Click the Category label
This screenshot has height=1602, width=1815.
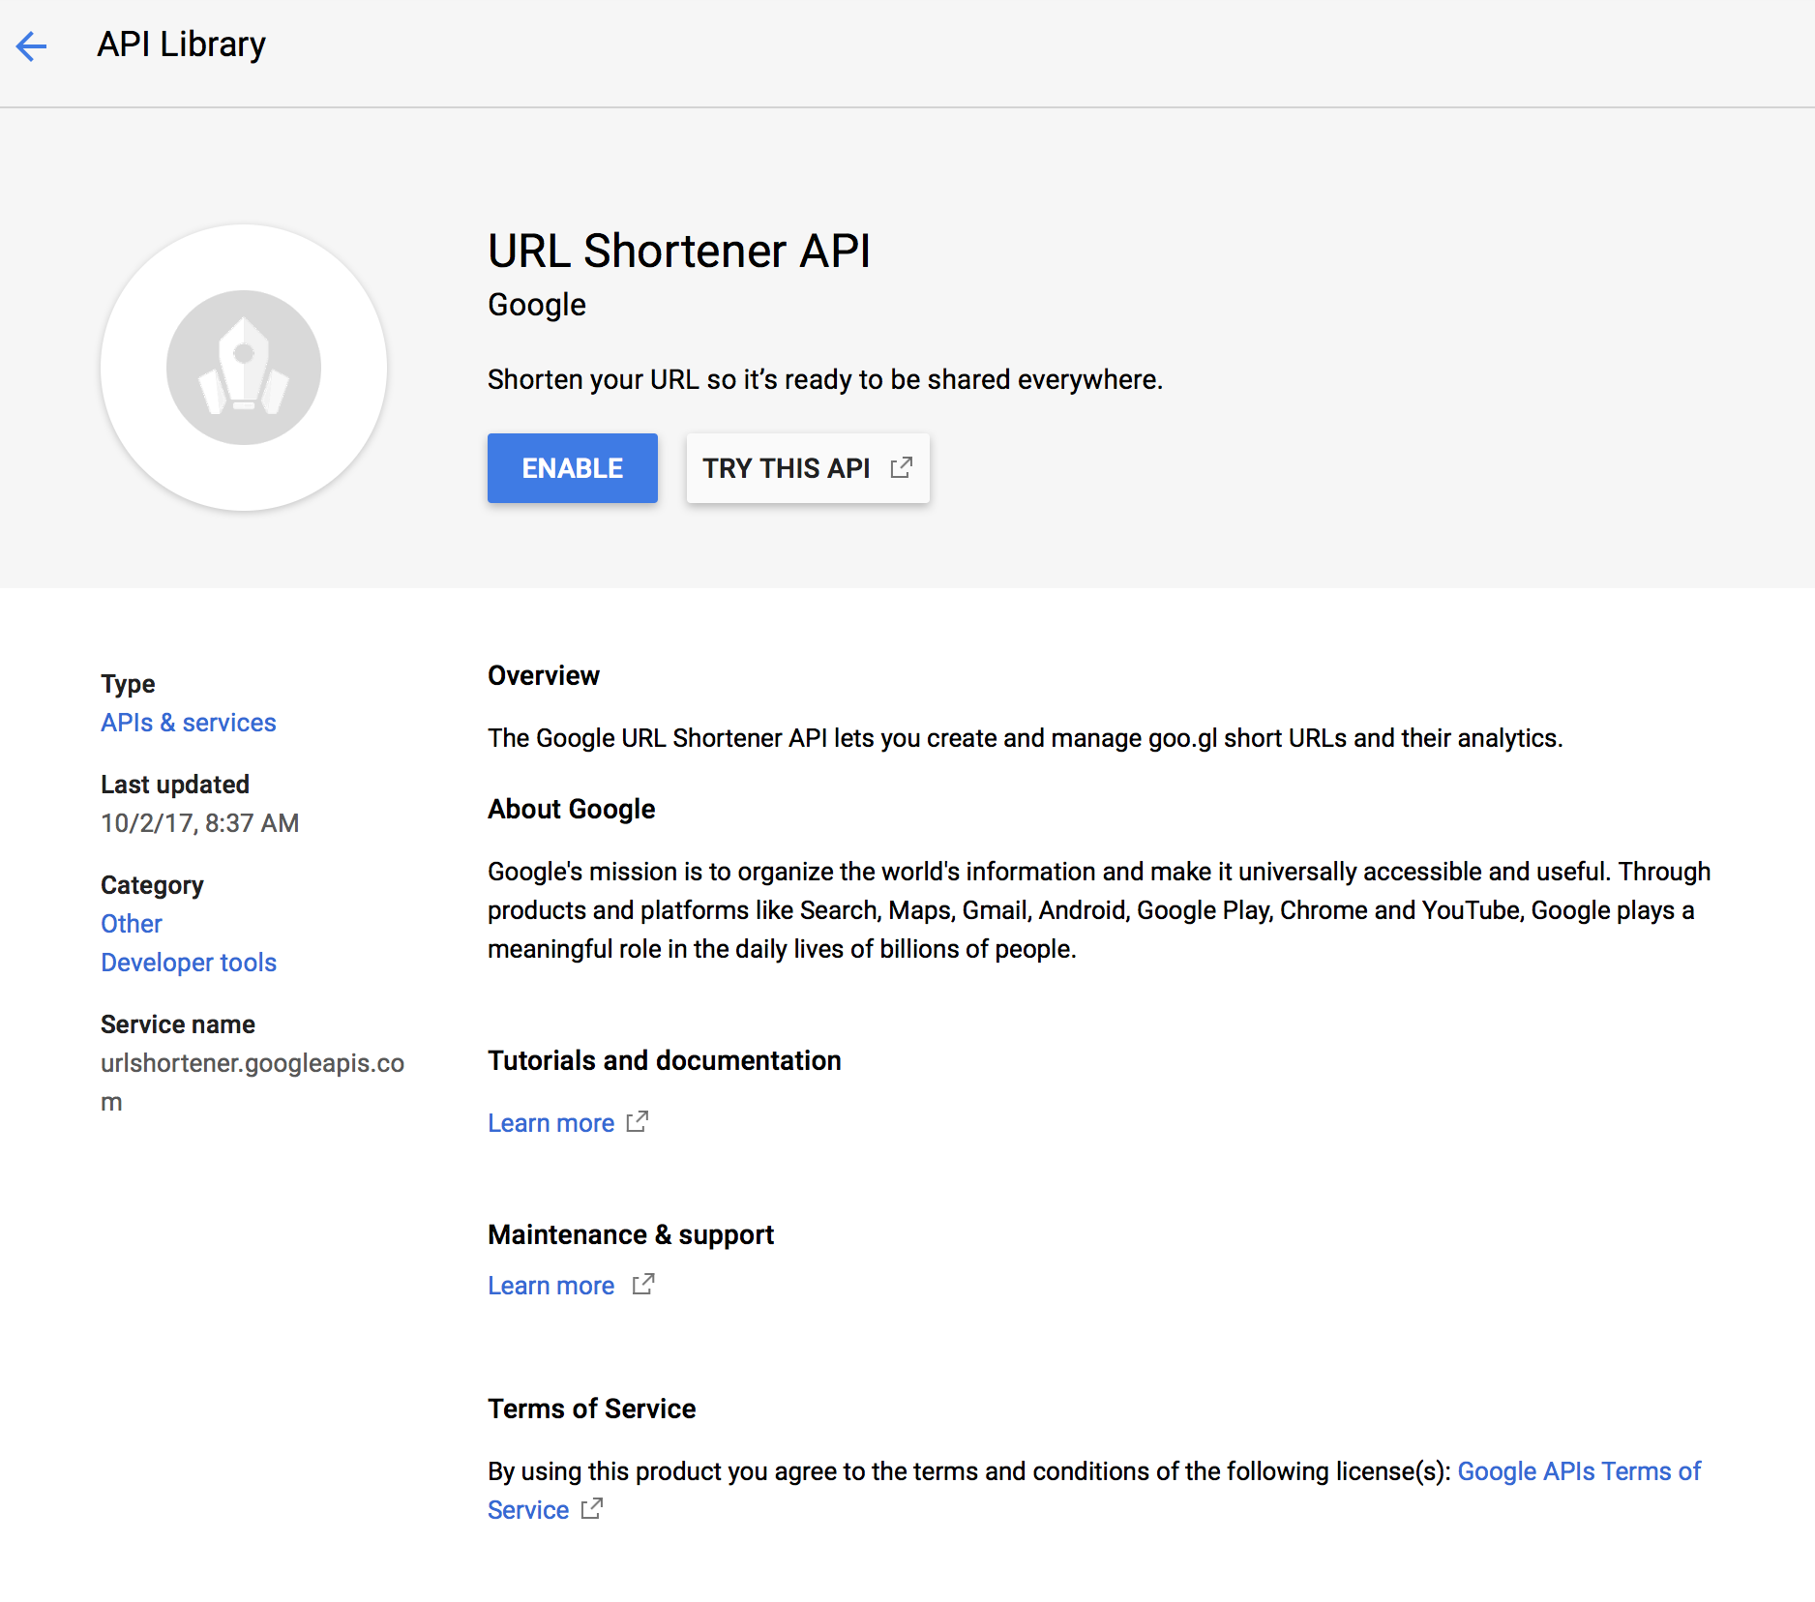(152, 885)
